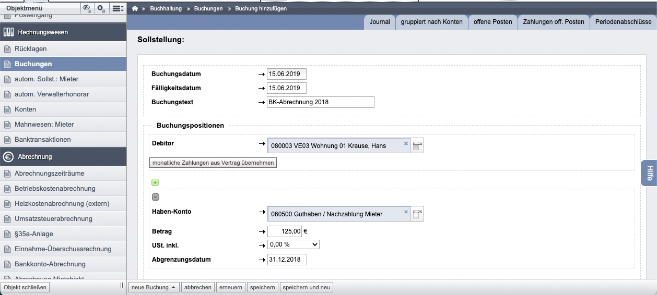Click document icon beside Heizkostenabrechnung
Image resolution: width=657 pixels, height=295 pixels.
[x=7, y=204]
